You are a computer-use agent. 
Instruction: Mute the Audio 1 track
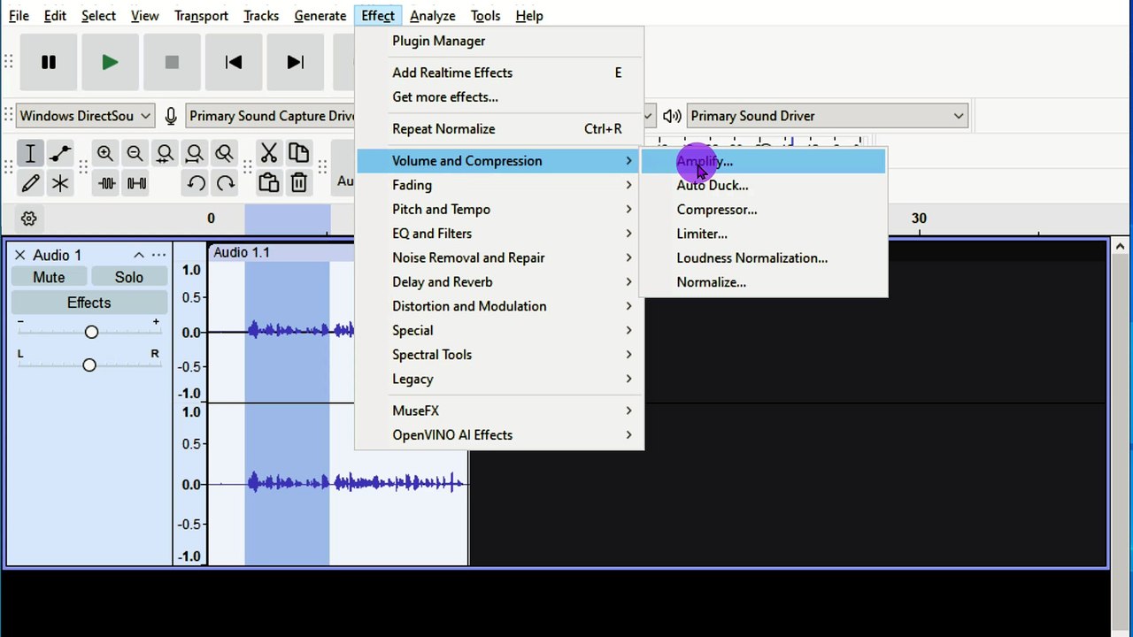coord(49,277)
